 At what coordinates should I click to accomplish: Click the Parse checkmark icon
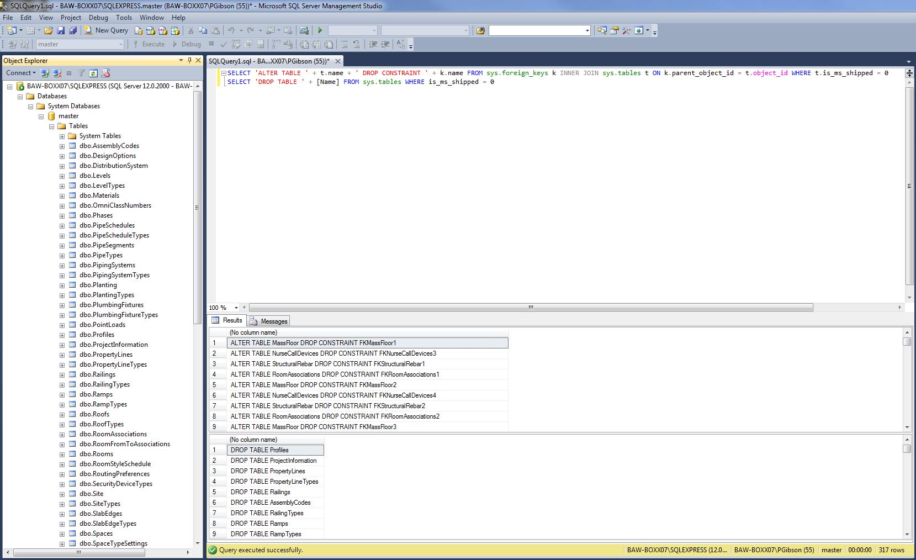point(223,44)
